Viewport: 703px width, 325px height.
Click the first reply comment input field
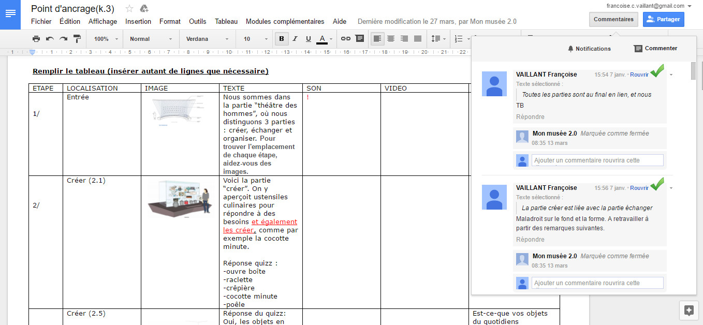point(597,160)
